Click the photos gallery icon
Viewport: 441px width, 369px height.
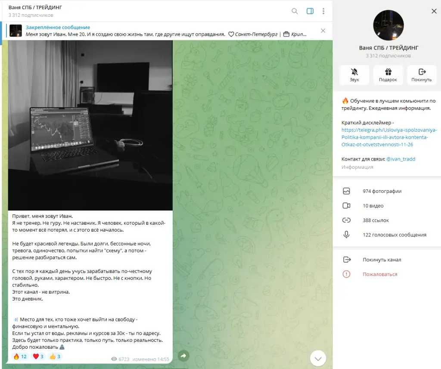(x=347, y=191)
